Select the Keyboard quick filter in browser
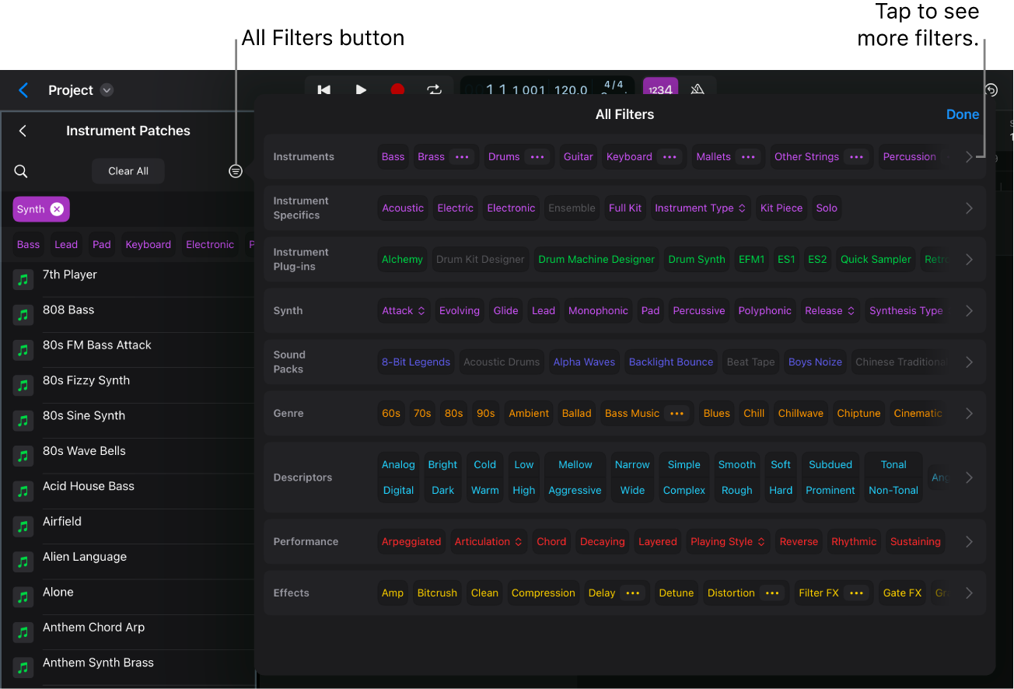Viewport: 1014px width, 689px height. pos(148,244)
